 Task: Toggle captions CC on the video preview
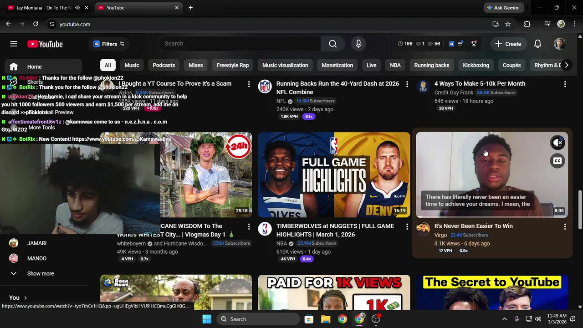point(557,161)
